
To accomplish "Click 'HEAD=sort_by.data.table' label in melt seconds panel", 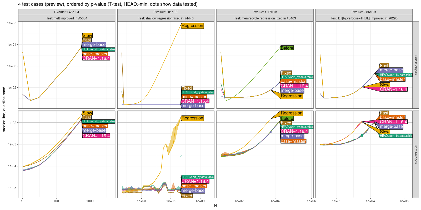I will tap(99, 122).
